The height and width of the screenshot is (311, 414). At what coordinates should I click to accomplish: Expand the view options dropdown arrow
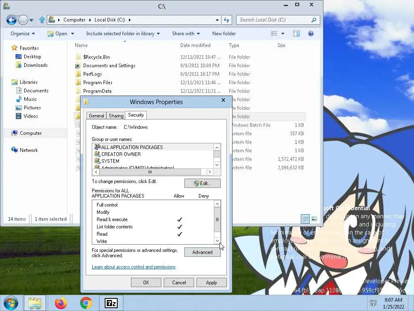tap(283, 34)
